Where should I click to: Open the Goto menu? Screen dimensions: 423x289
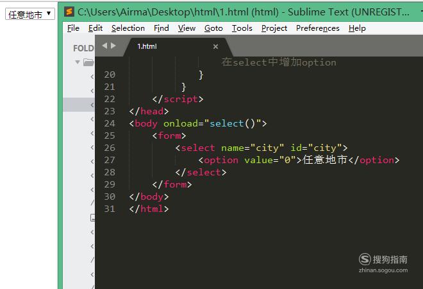[x=213, y=28]
